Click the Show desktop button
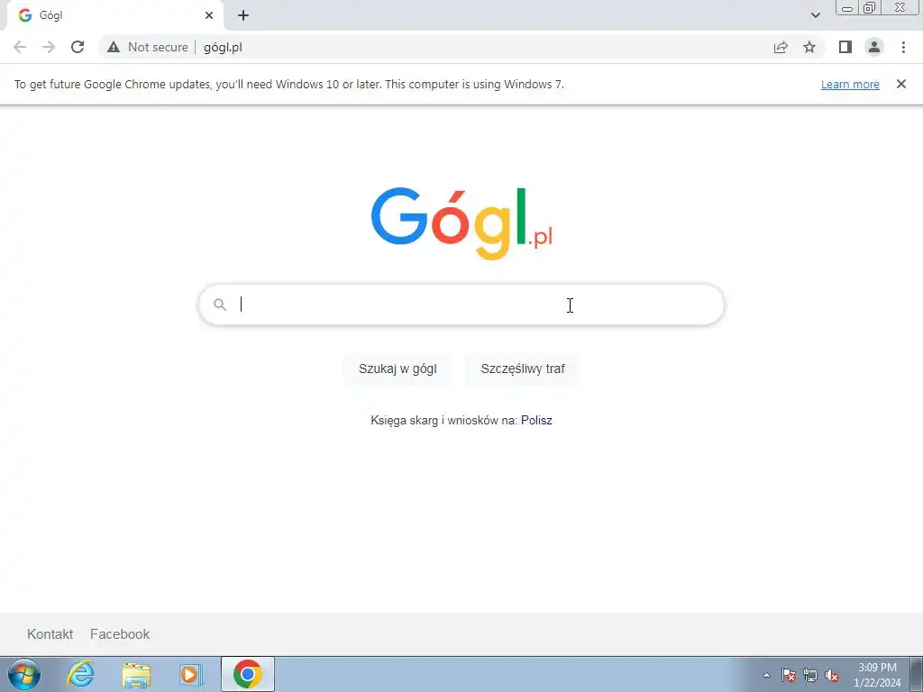 pyautogui.click(x=916, y=674)
